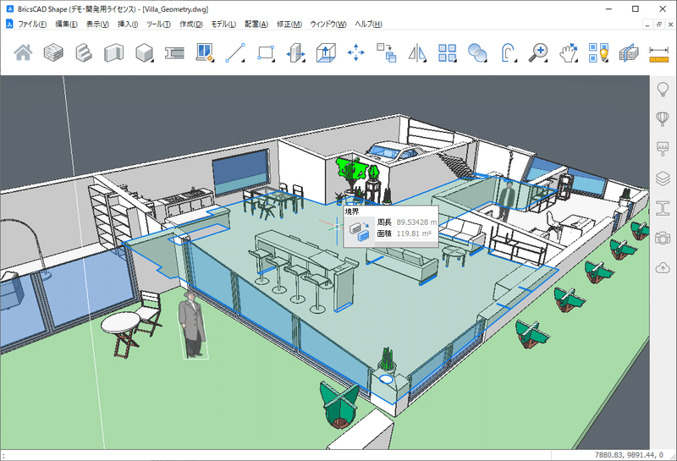Screen dimensions: 677x461
Task: Select the Push/Pull tool
Action: coord(326,52)
